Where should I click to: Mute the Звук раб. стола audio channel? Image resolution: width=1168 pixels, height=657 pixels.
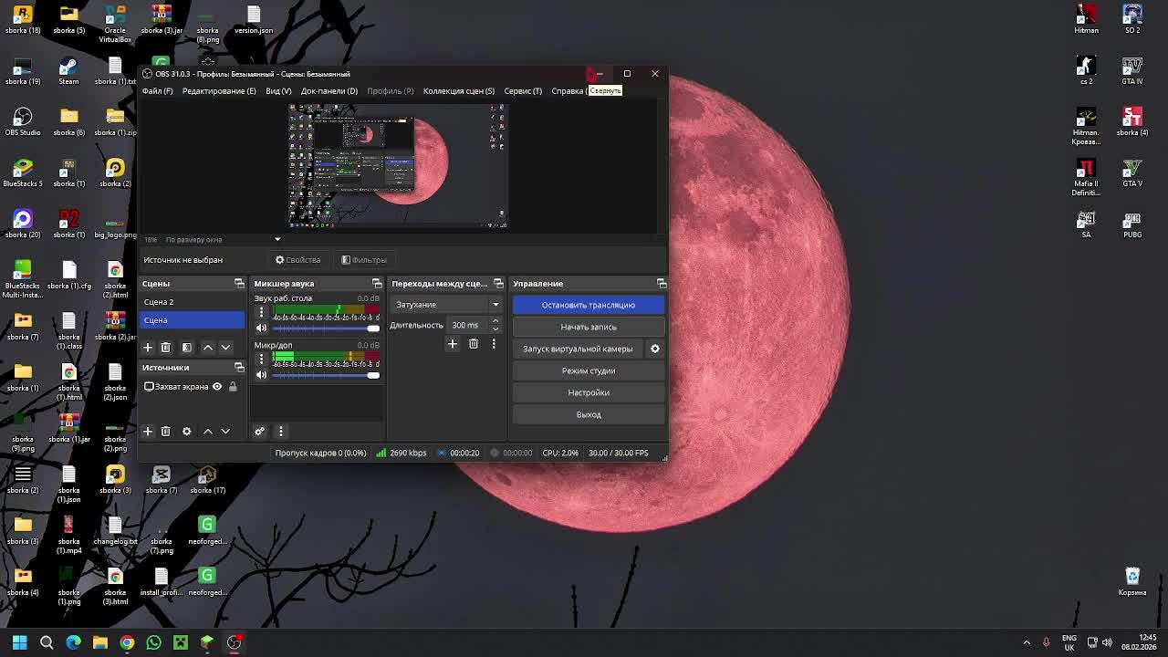coord(261,328)
